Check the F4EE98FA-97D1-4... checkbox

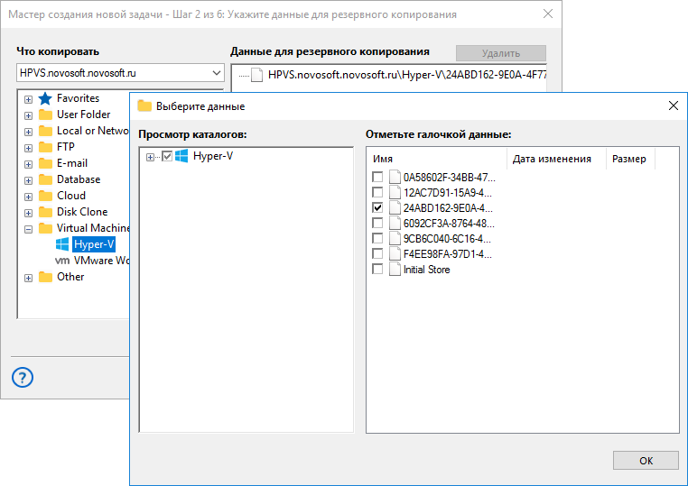[377, 253]
